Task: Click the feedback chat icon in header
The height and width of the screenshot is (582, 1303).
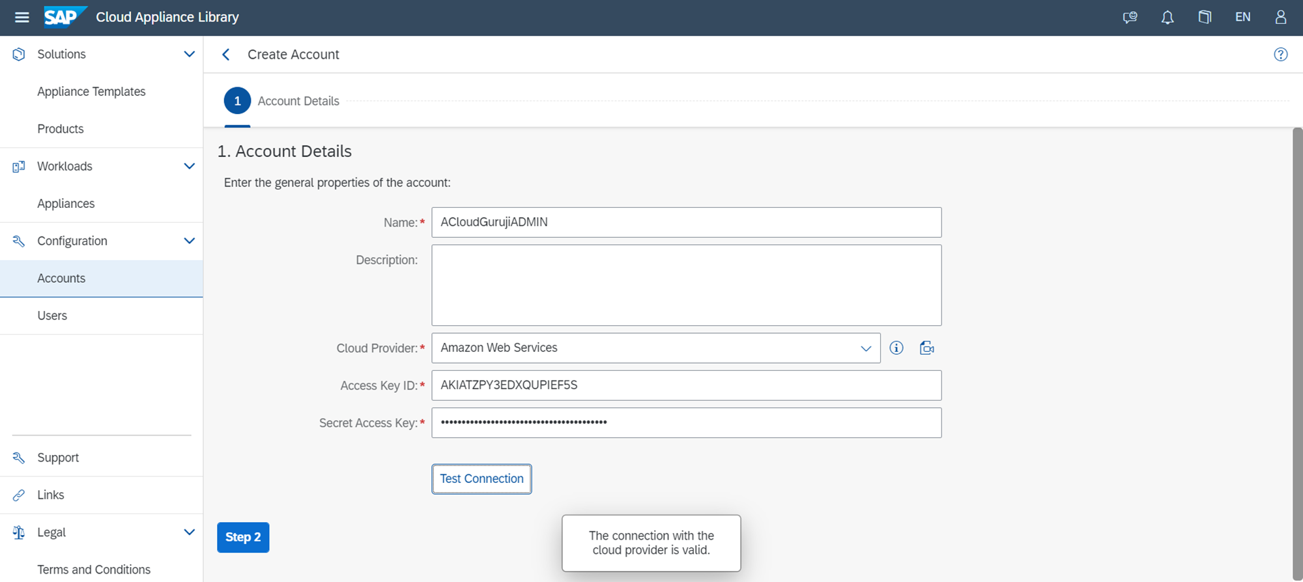Action: tap(1130, 18)
